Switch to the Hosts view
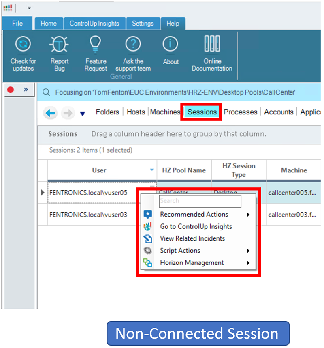 click(x=136, y=112)
